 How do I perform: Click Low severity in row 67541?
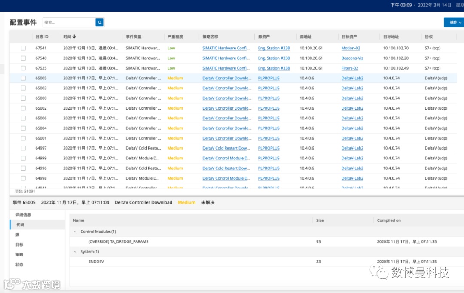[171, 48]
